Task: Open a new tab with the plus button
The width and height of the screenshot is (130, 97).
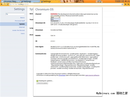Action: click(x=62, y=1)
